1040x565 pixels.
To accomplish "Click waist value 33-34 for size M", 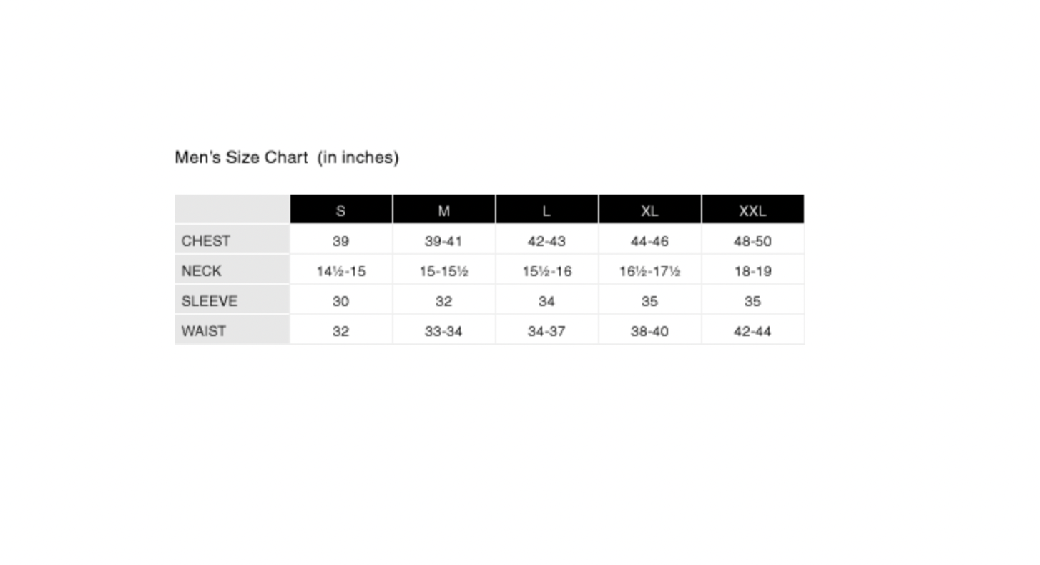I will click(444, 331).
